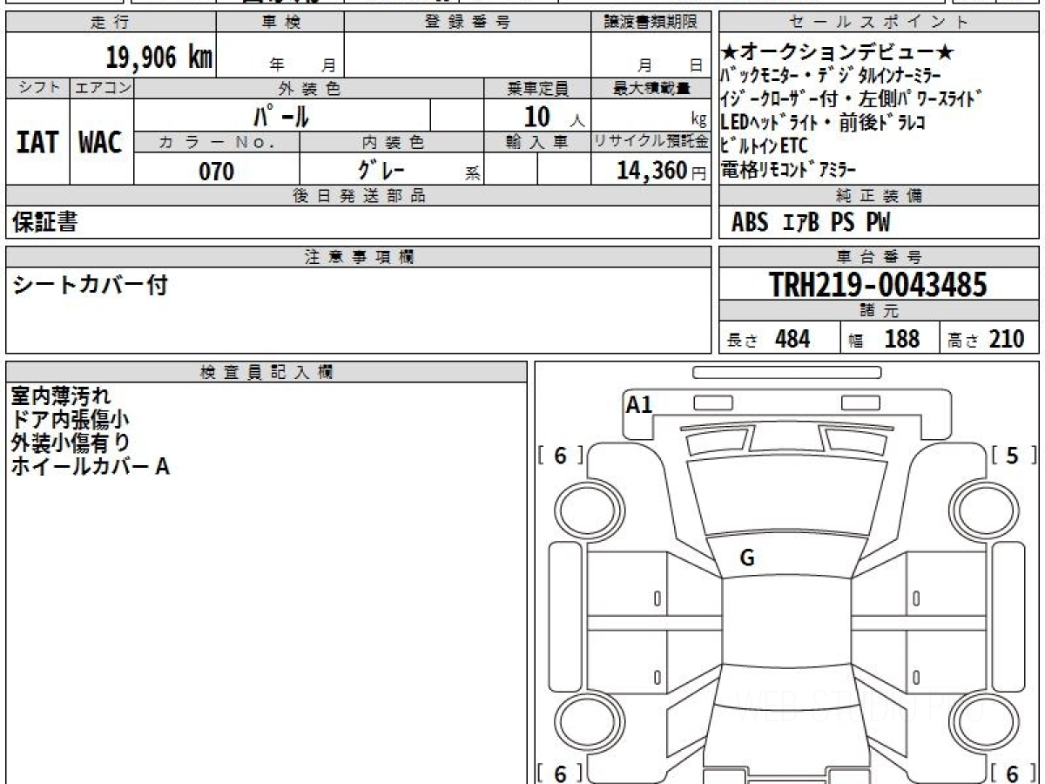
Task: Click the chassis number TRH219-0043485
Action: (878, 284)
